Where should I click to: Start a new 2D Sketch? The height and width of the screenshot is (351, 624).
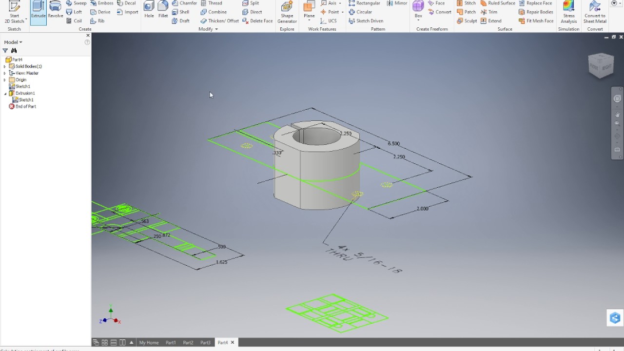tap(14, 12)
